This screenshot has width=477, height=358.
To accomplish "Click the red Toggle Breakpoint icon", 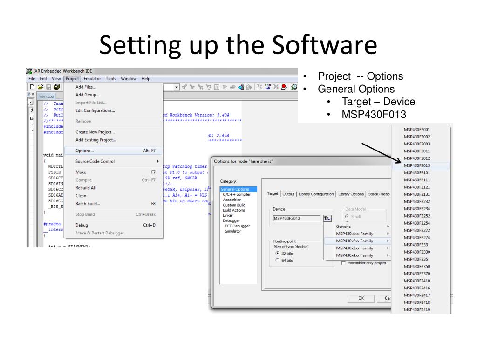I will (284, 87).
